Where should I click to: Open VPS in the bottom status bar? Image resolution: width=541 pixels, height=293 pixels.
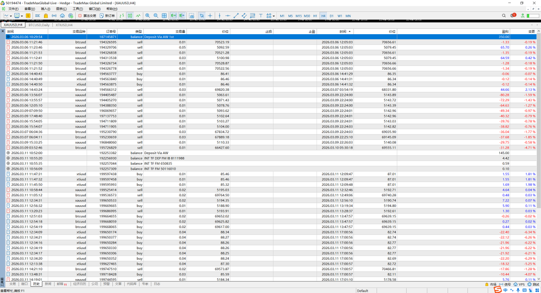coord(519,284)
